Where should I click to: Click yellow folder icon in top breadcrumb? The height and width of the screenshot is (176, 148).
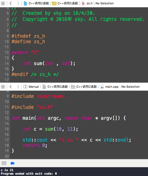[54, 3]
